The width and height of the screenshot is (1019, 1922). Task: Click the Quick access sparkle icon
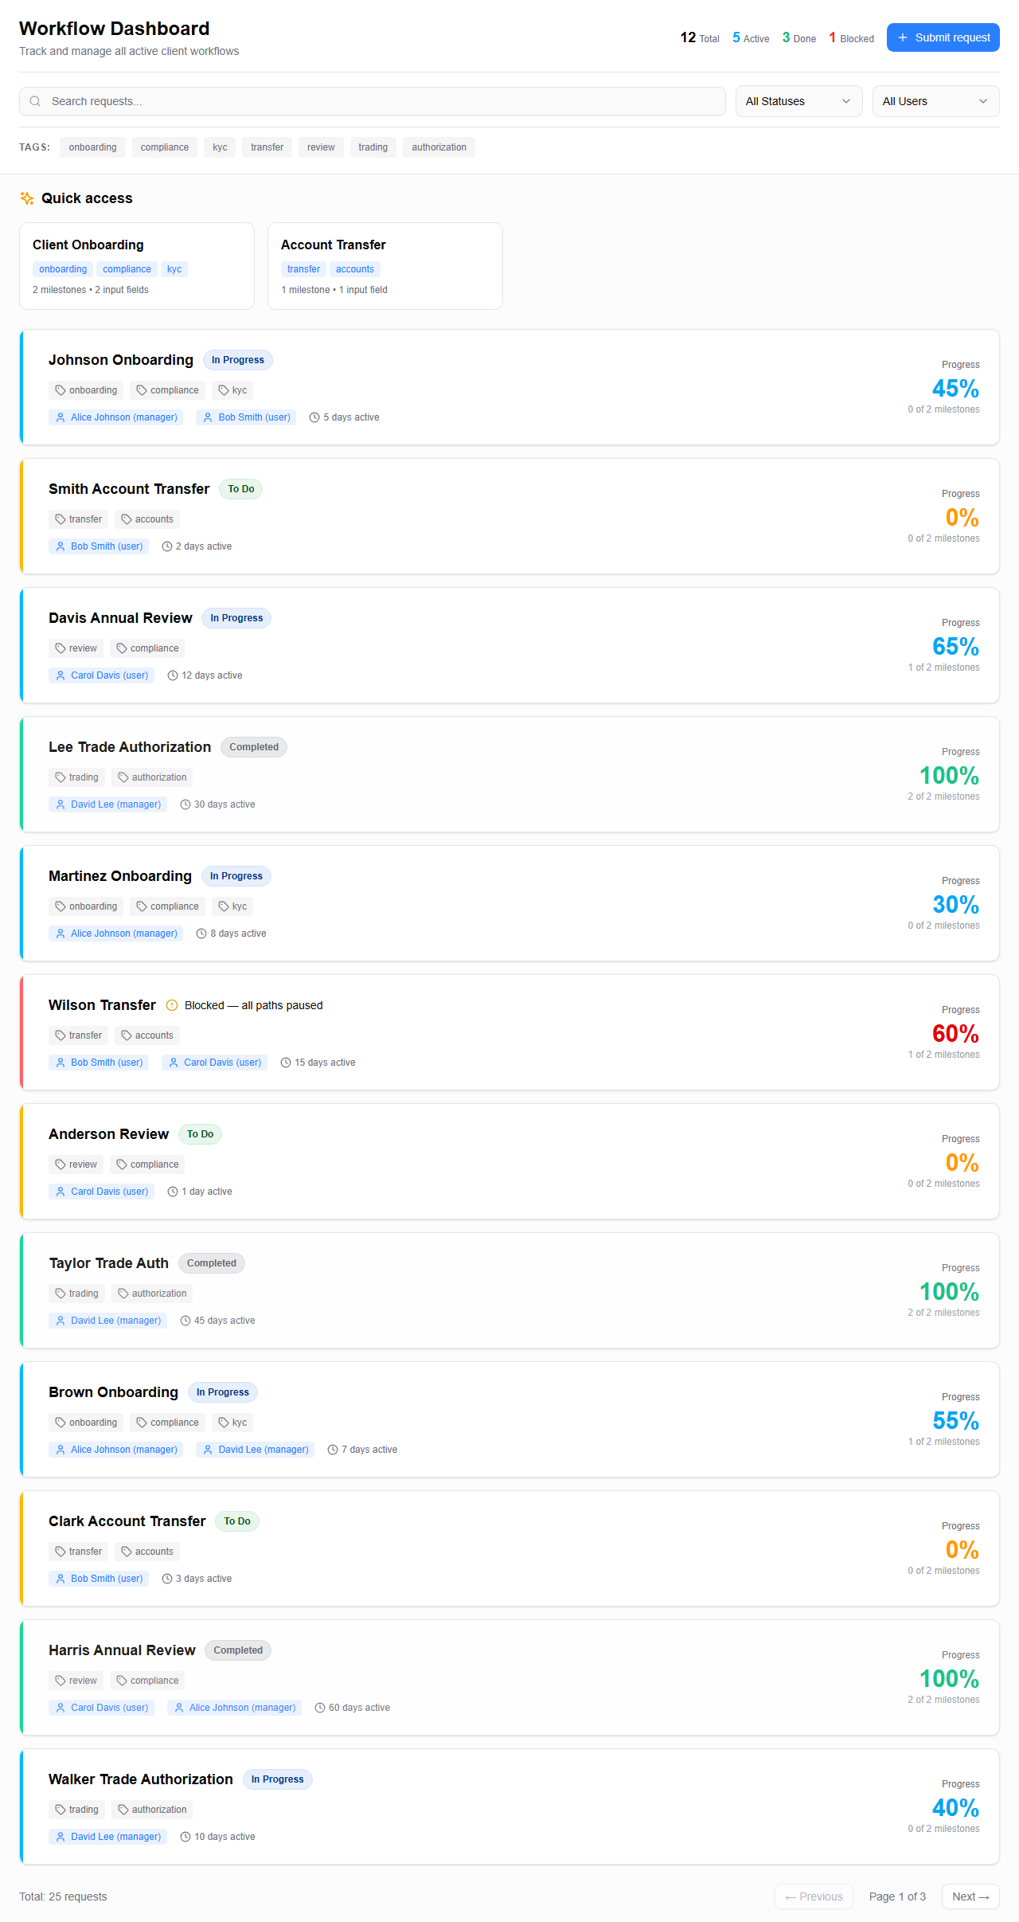click(x=27, y=198)
